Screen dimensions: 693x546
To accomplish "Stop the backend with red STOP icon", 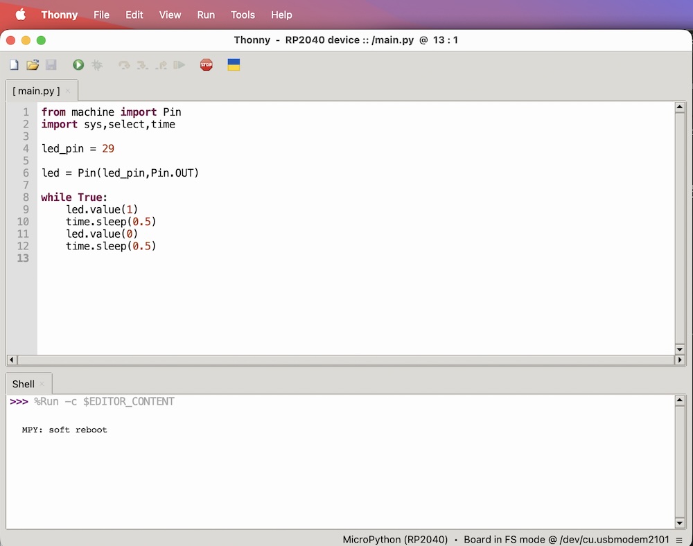I will point(206,65).
